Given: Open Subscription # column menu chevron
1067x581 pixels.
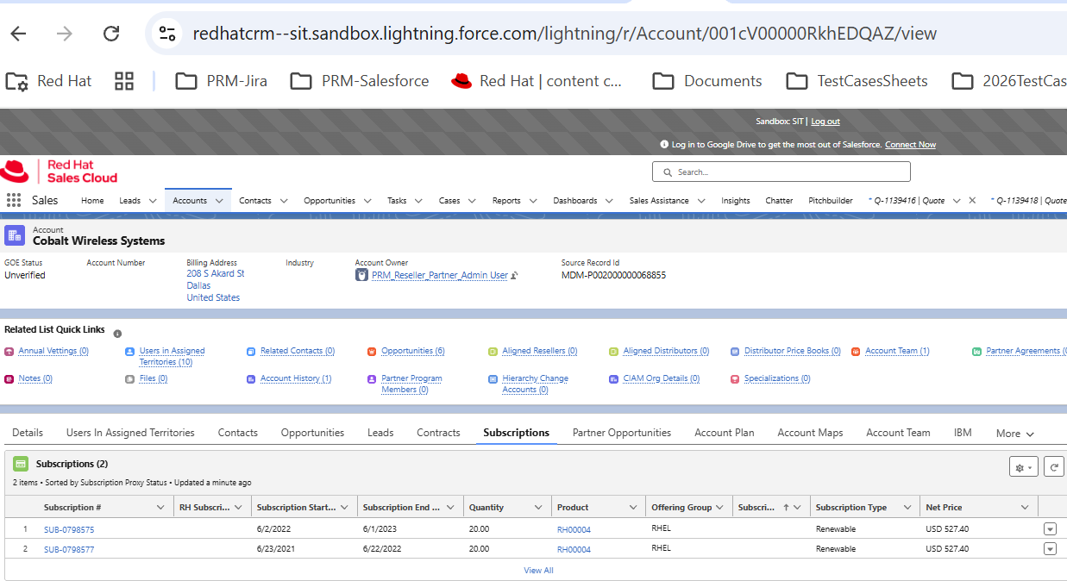Looking at the screenshot, I should 160,508.
